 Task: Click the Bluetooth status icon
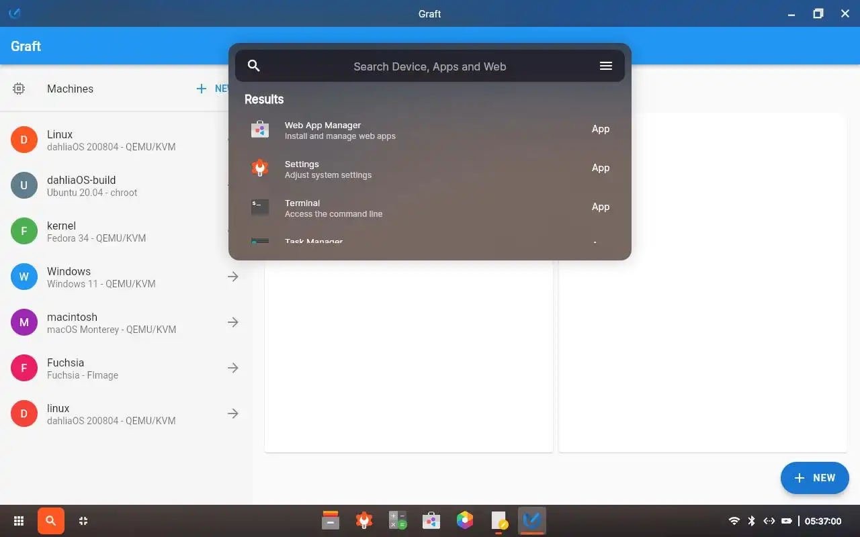[x=752, y=521]
